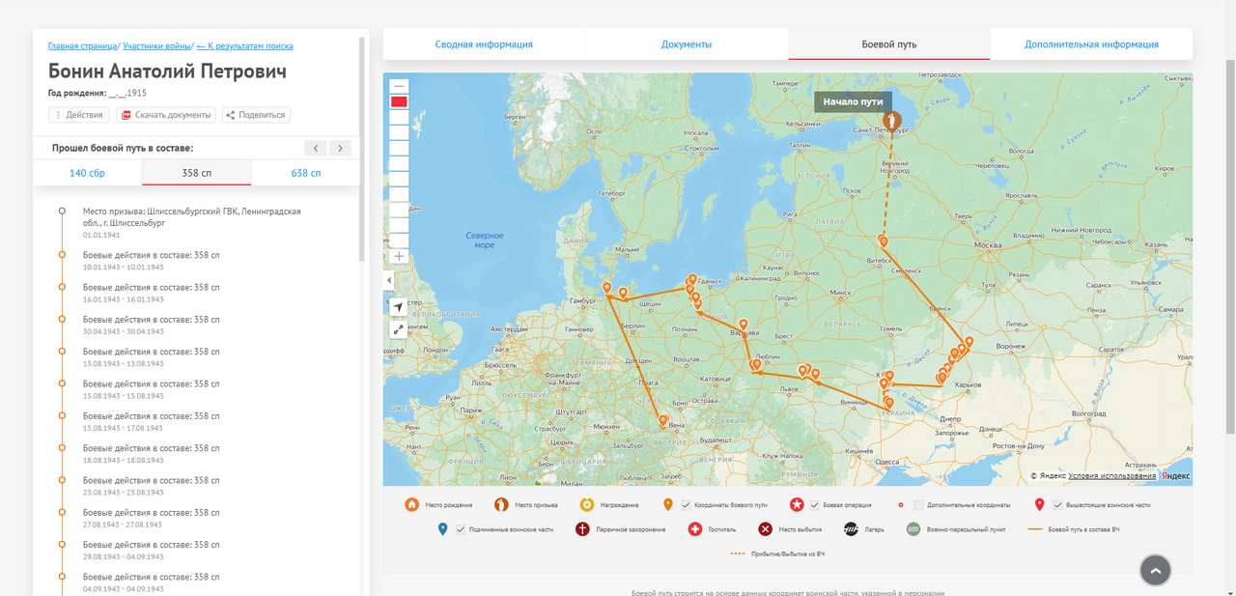1236x596 pixels.
Task: Click the barbed wire Лагерь icon
Action: click(851, 528)
